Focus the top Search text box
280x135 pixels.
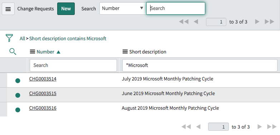(x=176, y=8)
